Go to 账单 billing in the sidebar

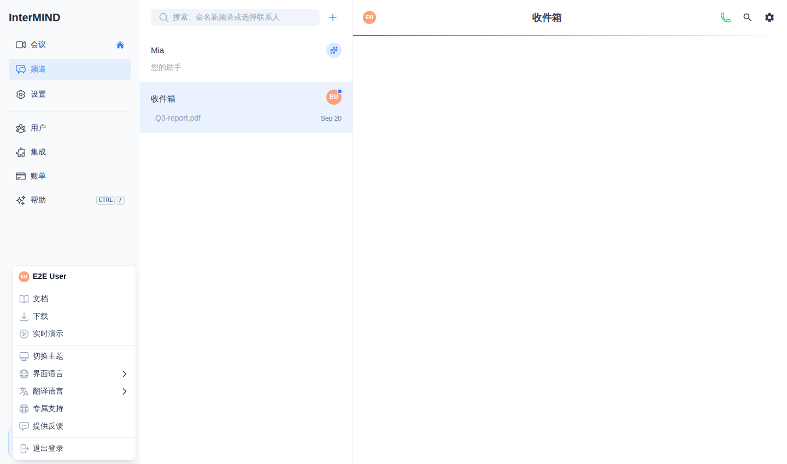[x=70, y=176]
